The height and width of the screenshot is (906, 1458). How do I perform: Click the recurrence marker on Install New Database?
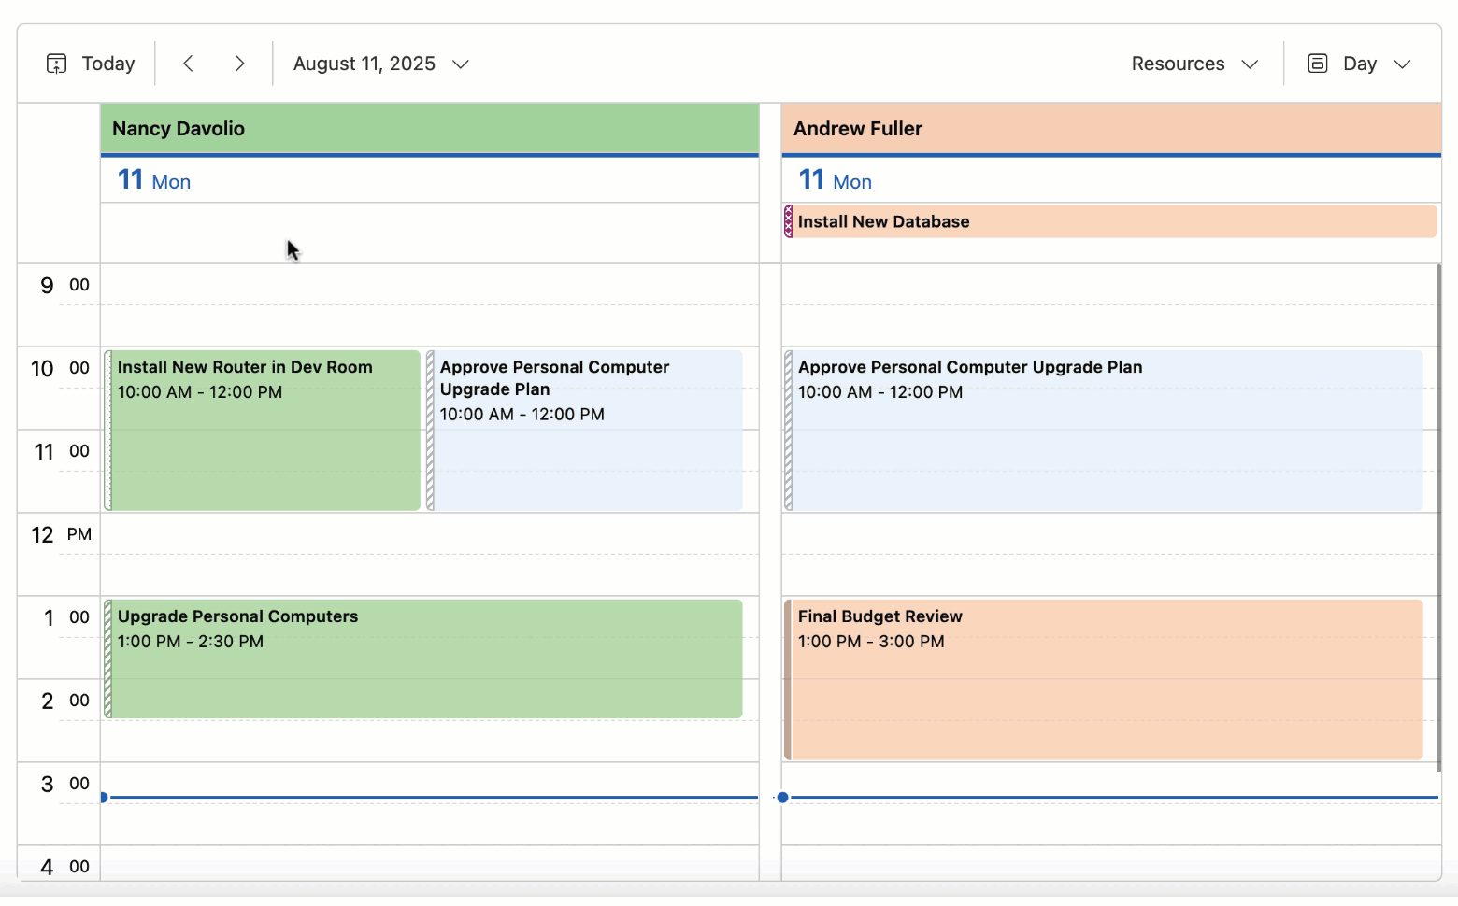tap(790, 221)
